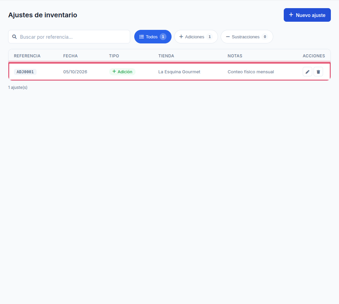Click the 1 ajuste(s) count text
Image resolution: width=339 pixels, height=304 pixels.
point(18,88)
